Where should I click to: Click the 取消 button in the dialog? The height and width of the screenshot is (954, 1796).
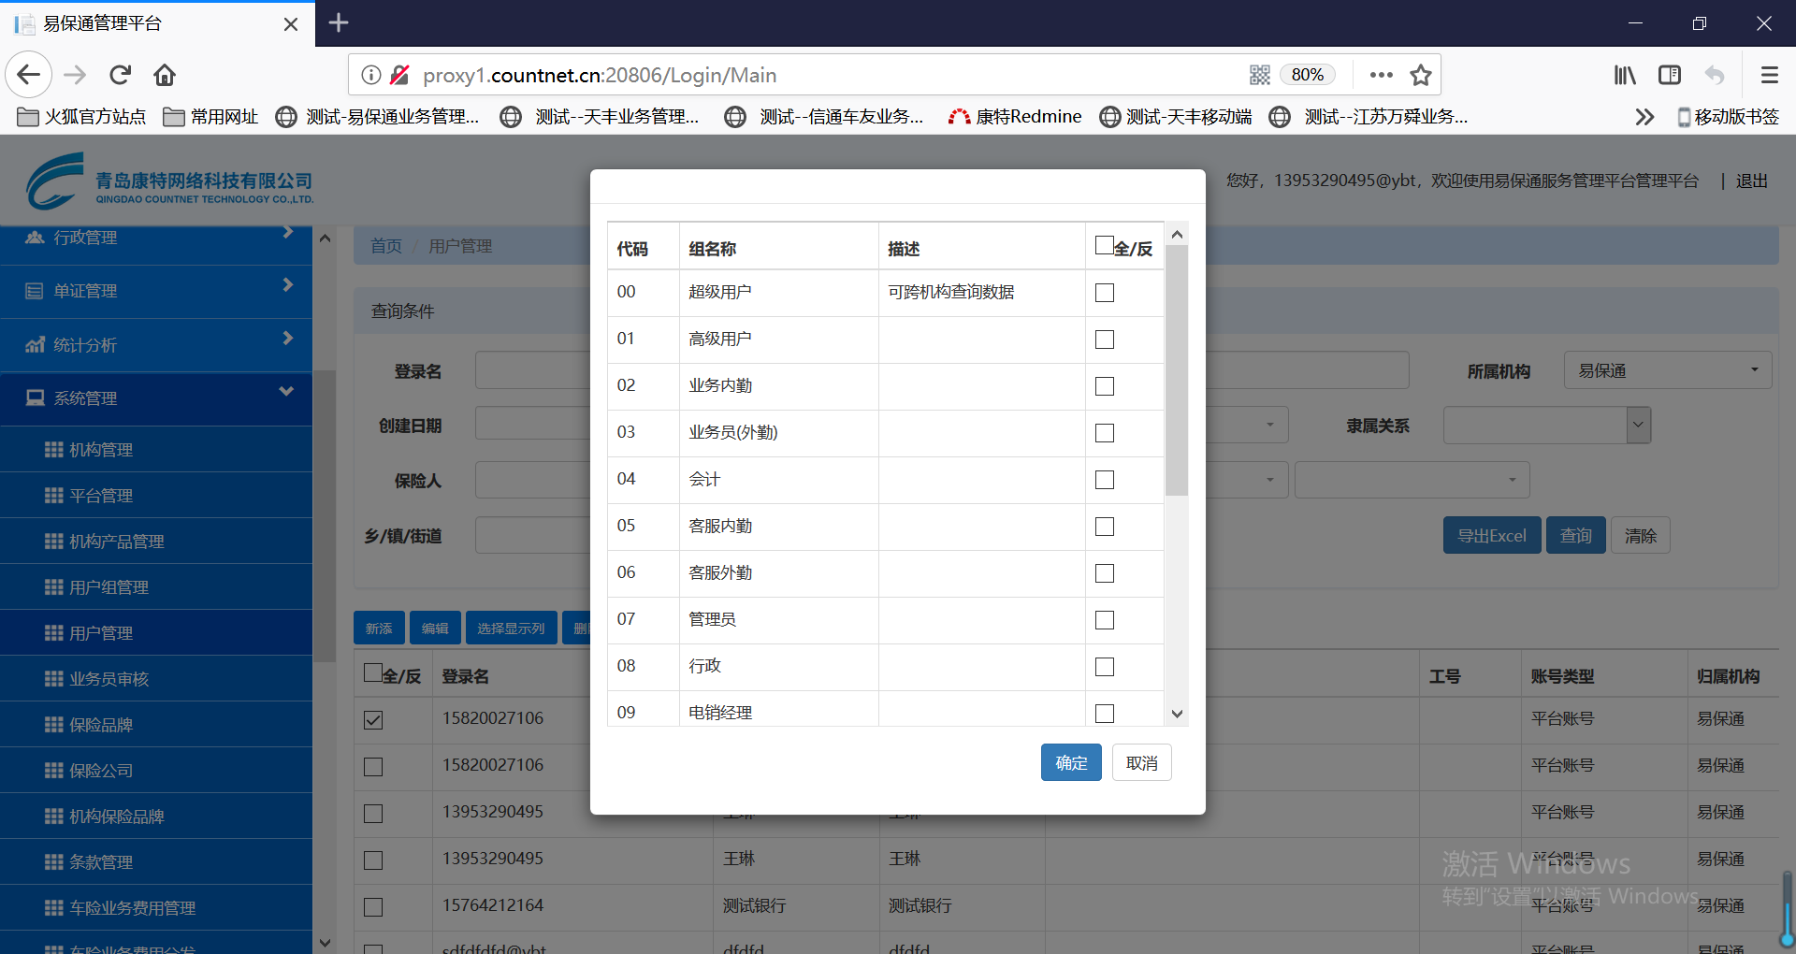[x=1141, y=763]
